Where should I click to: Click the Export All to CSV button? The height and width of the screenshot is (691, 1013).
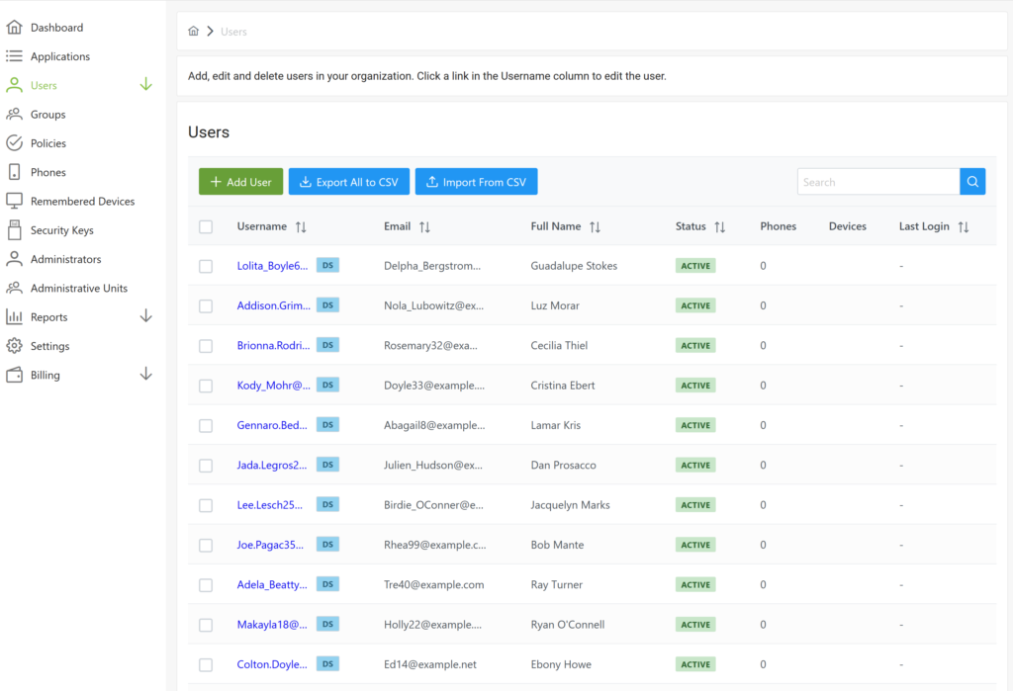348,181
